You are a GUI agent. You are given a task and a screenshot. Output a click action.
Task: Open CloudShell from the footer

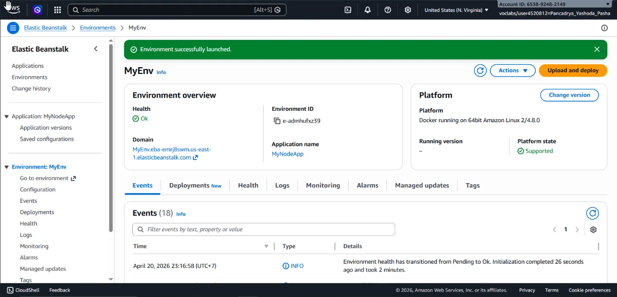tap(23, 290)
